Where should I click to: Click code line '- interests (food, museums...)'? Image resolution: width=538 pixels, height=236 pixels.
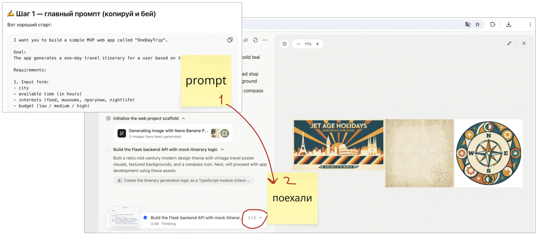(x=74, y=100)
